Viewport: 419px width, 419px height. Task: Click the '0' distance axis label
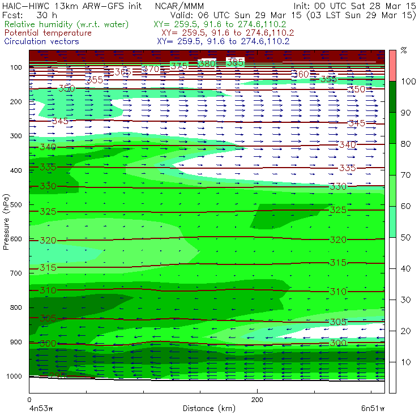29,400
